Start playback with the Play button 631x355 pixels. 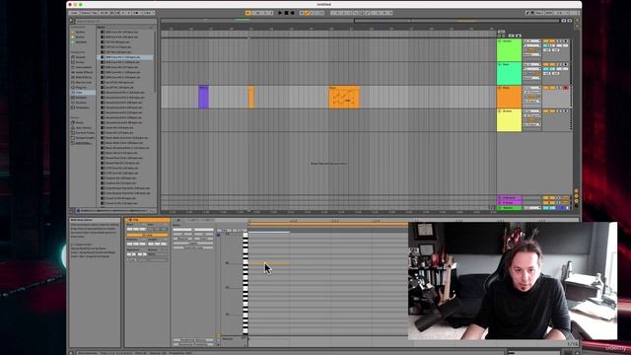(x=280, y=13)
